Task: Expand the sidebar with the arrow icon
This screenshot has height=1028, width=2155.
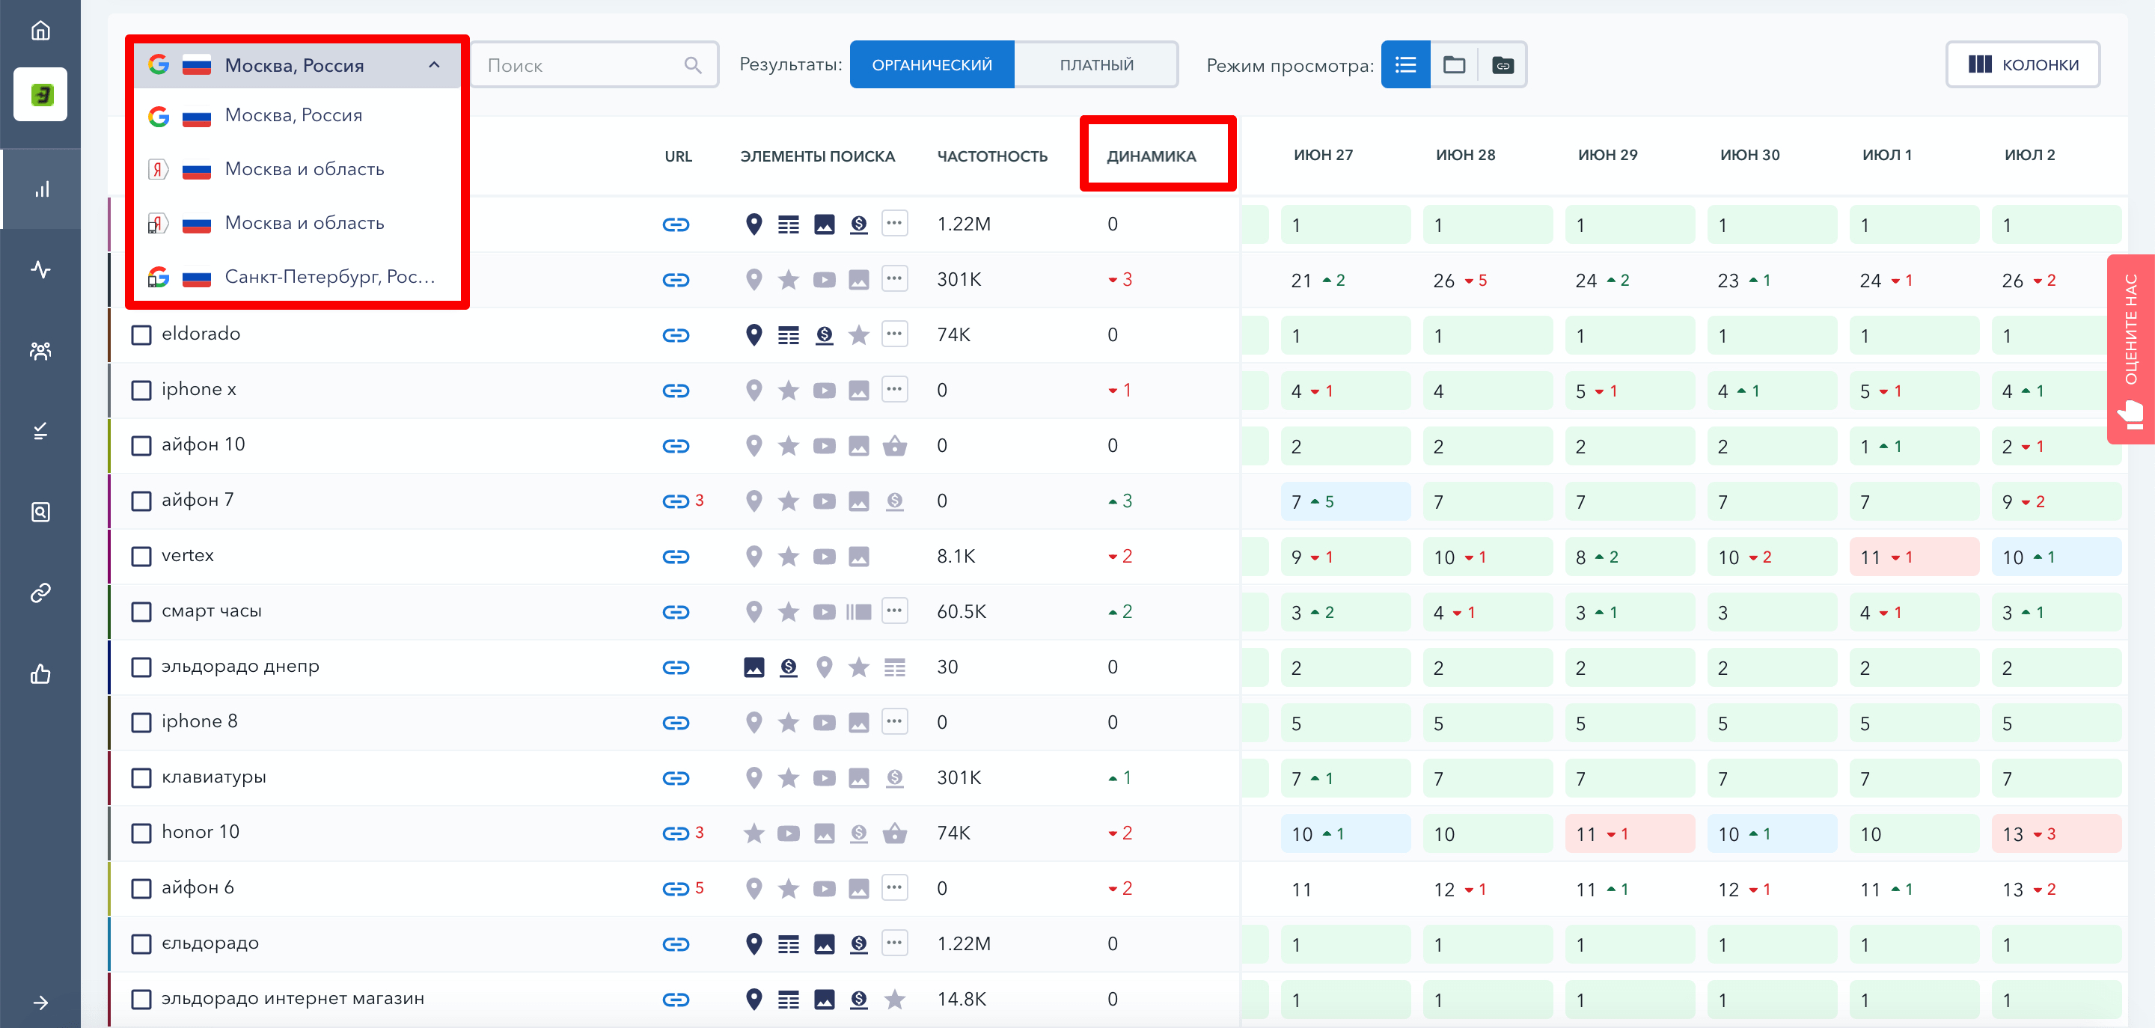Action: point(40,1002)
